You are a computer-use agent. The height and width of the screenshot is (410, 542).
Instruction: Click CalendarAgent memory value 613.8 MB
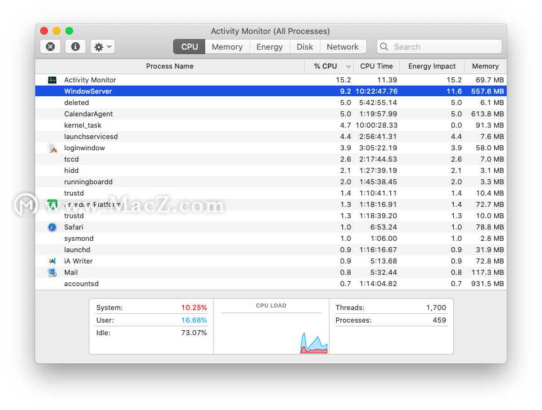coord(487,114)
